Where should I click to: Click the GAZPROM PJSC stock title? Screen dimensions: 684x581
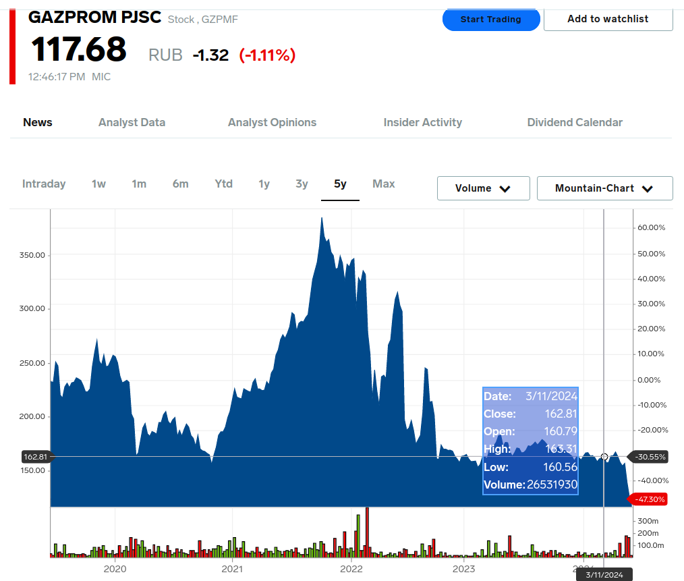tap(94, 18)
